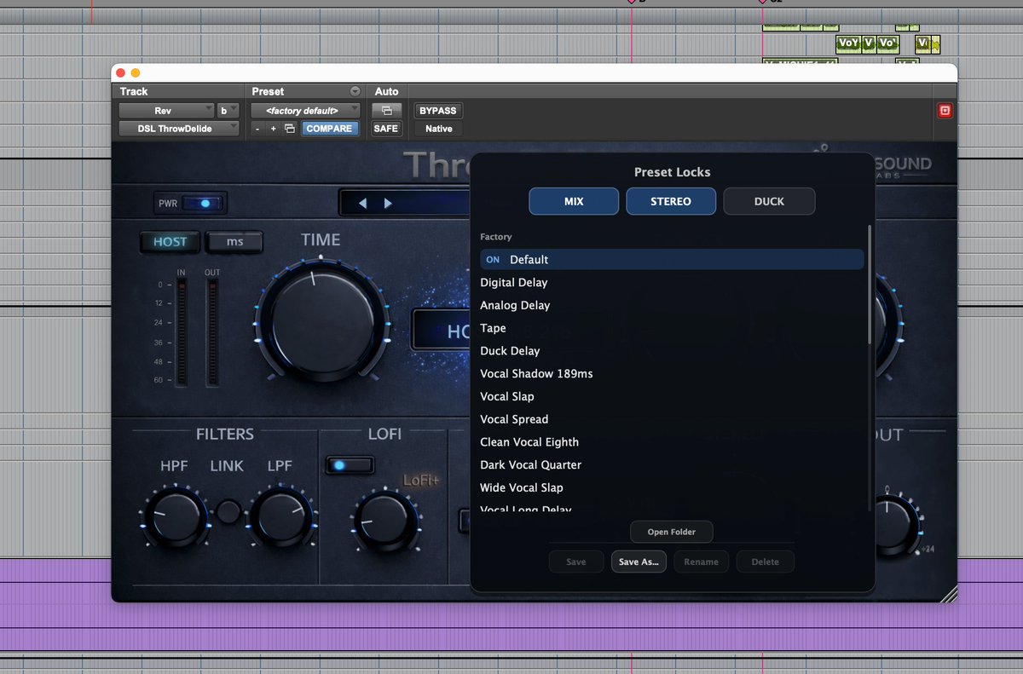Select the Duck Delay preset
The width and height of the screenshot is (1023, 674).
(672, 351)
